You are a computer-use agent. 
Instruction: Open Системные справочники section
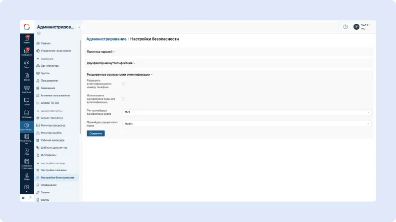(x=27, y=164)
